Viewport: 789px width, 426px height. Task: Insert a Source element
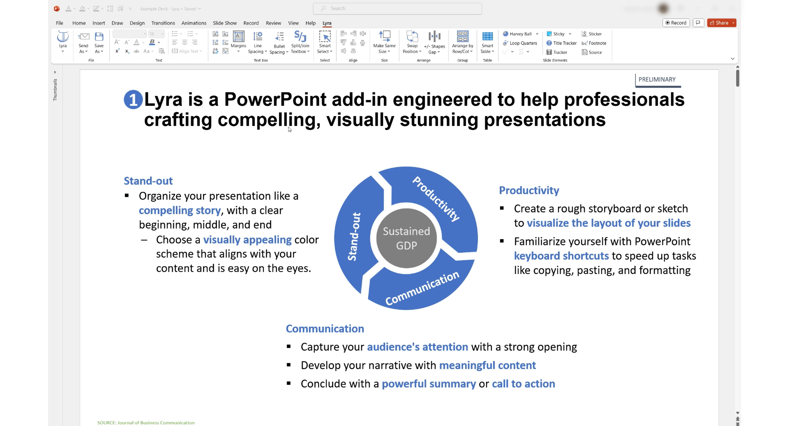[x=591, y=52]
